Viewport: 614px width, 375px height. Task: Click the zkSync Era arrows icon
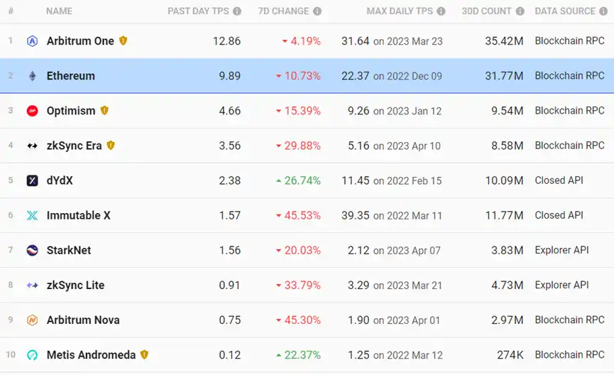coord(32,146)
